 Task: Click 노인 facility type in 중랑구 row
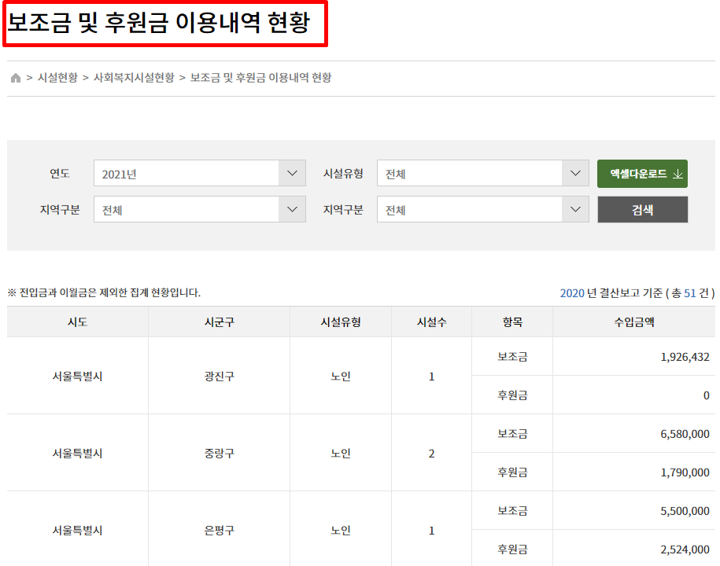click(x=341, y=453)
